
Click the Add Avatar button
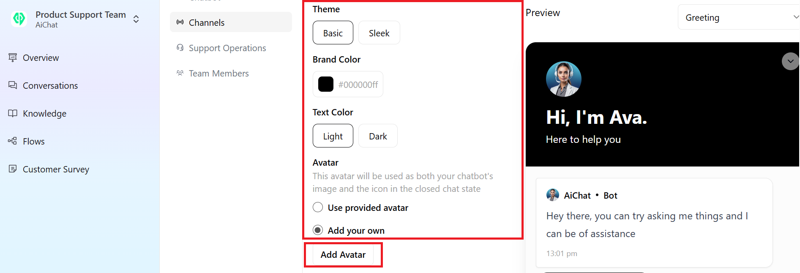(343, 254)
